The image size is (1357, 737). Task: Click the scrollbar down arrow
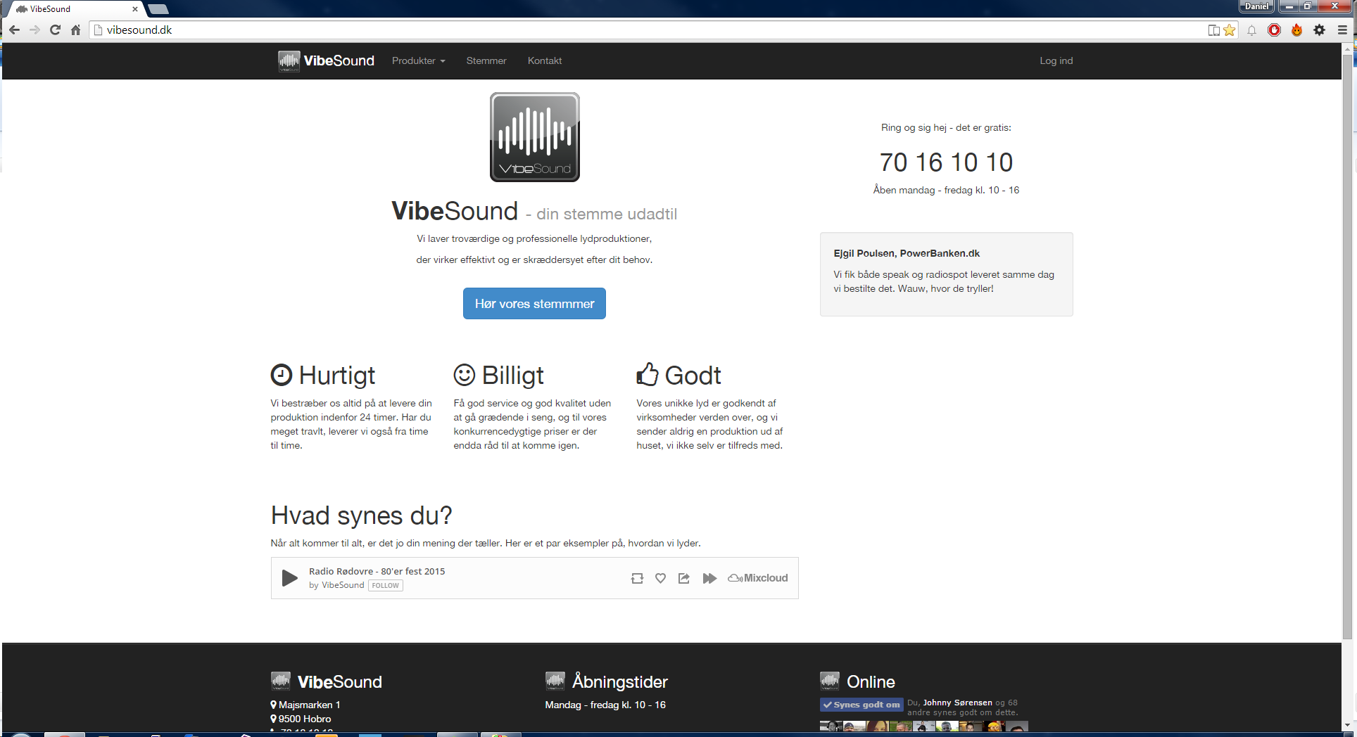(x=1348, y=725)
